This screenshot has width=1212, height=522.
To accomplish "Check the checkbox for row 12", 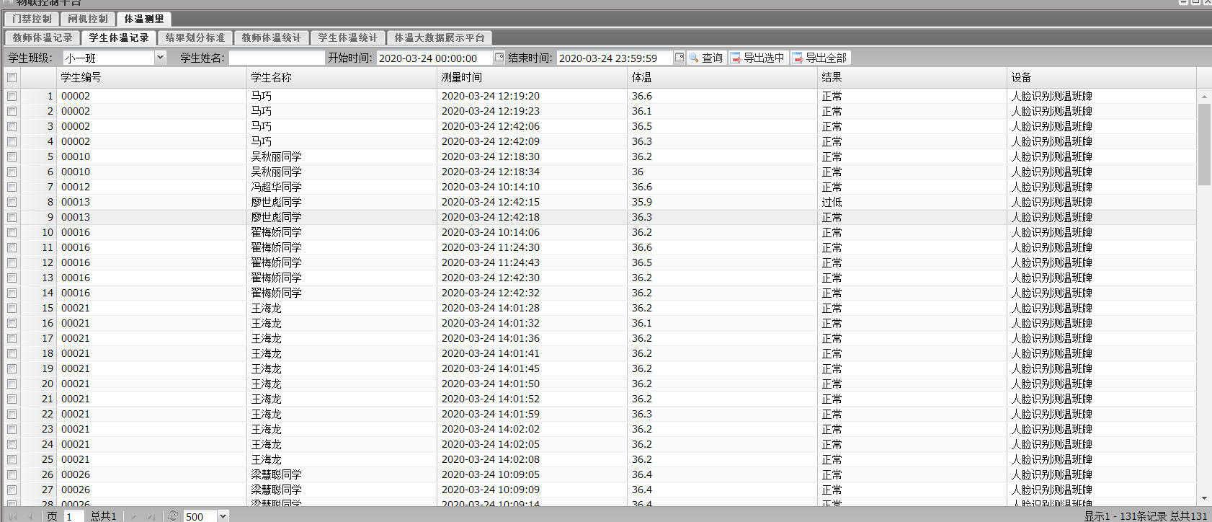I will [12, 262].
